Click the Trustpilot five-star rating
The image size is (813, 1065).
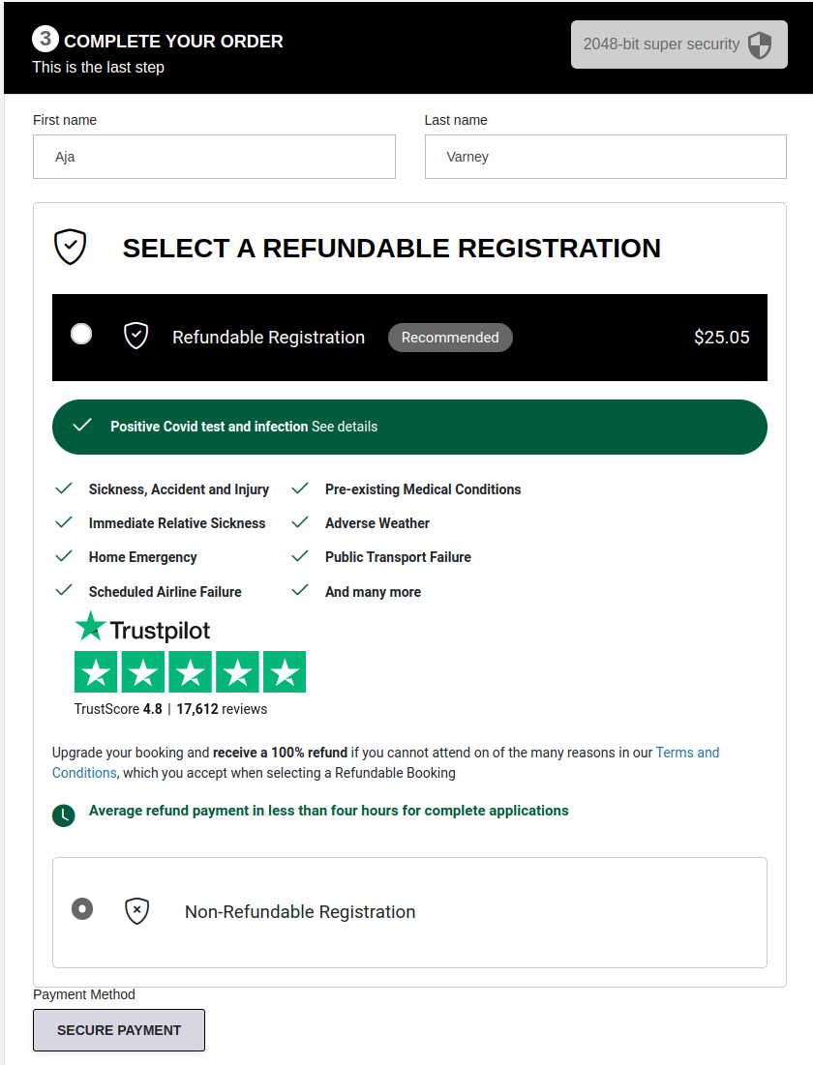190,671
